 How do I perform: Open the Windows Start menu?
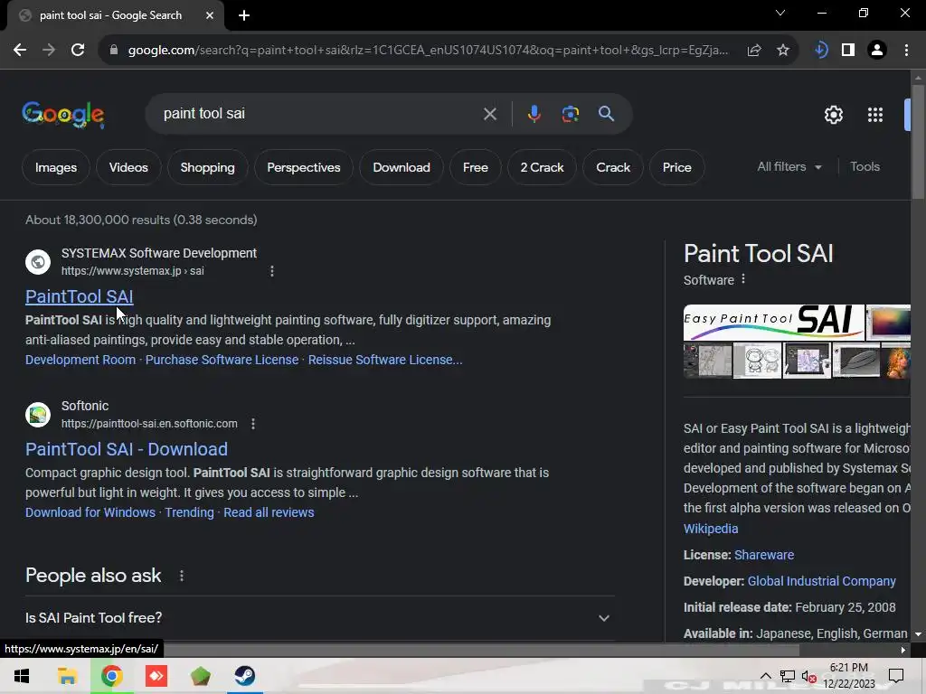pos(22,676)
